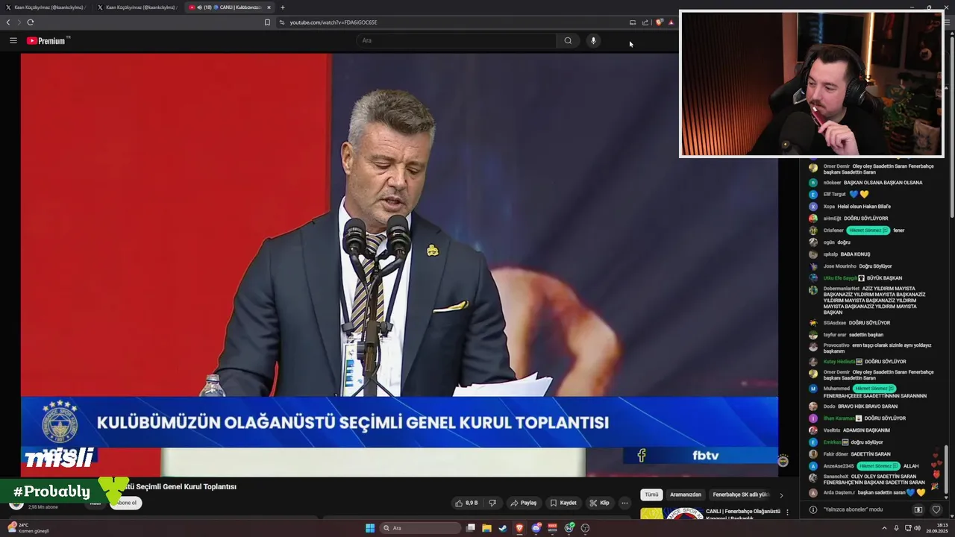Bookmark this page via bookmark icon
This screenshot has height=537, width=955.
tap(267, 22)
